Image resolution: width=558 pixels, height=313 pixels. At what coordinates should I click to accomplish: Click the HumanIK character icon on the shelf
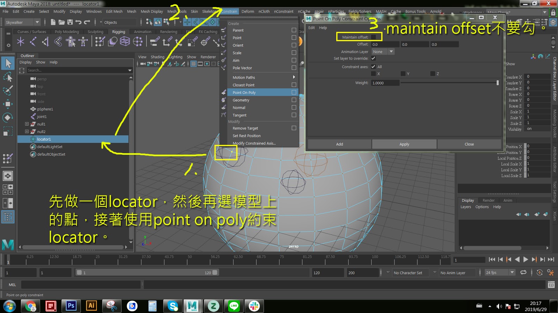click(x=70, y=41)
